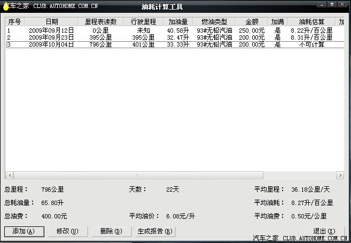351x243 pixels.
Task: Click the 油耗估算 column header
Action: point(311,22)
